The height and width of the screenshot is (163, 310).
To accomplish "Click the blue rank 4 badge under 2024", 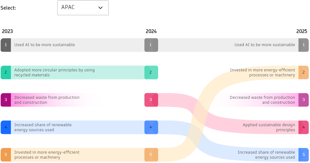I will (x=151, y=127).
